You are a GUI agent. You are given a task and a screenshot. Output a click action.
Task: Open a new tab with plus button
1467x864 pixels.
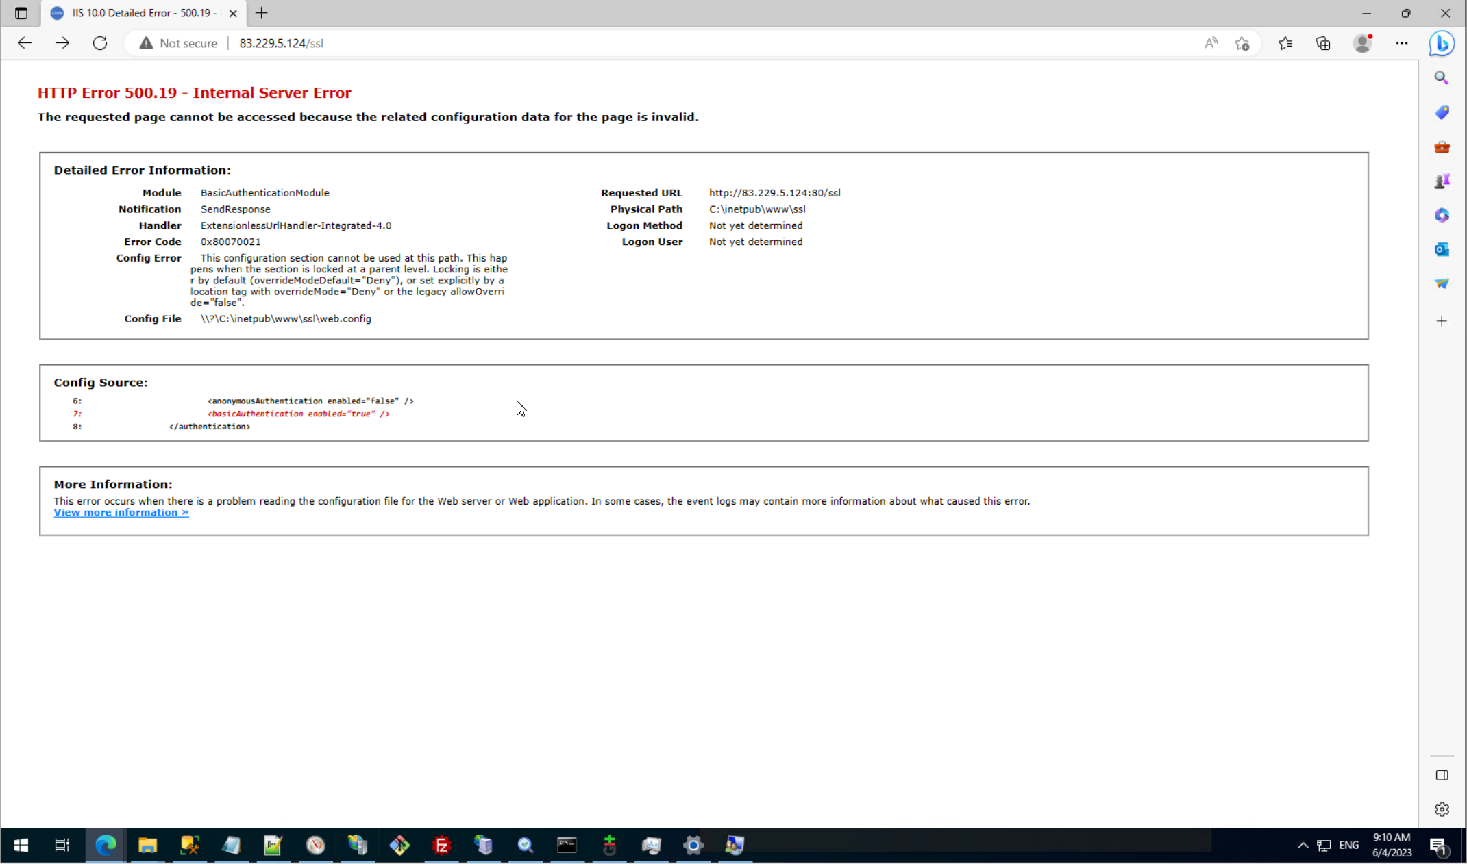point(261,13)
